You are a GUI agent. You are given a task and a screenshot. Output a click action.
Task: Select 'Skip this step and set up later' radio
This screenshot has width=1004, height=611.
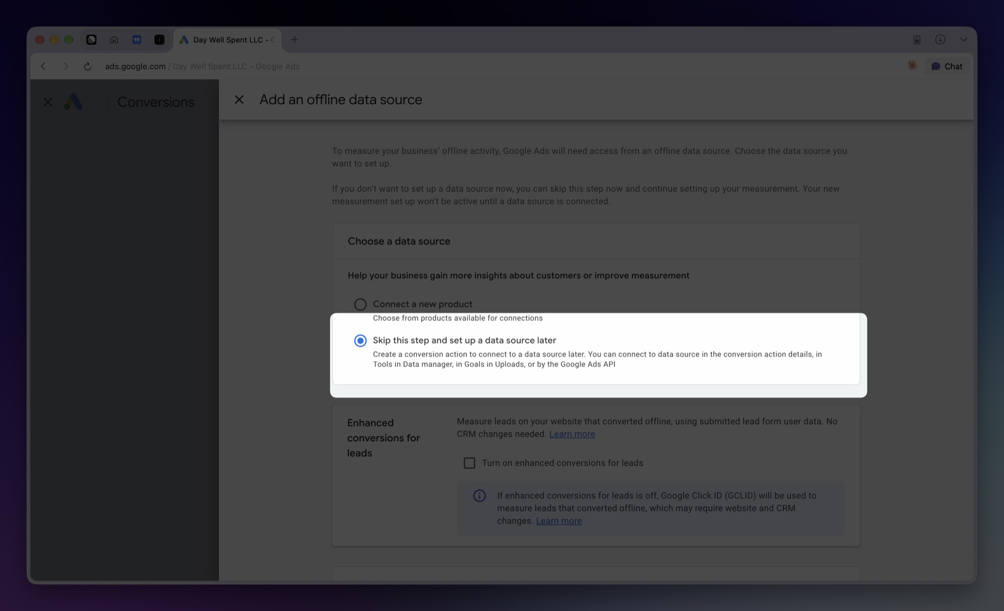(x=360, y=341)
